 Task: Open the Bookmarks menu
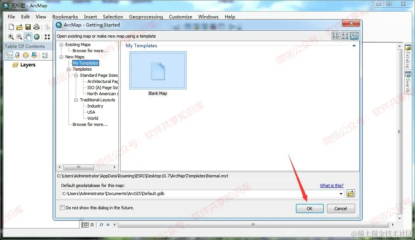pos(65,17)
